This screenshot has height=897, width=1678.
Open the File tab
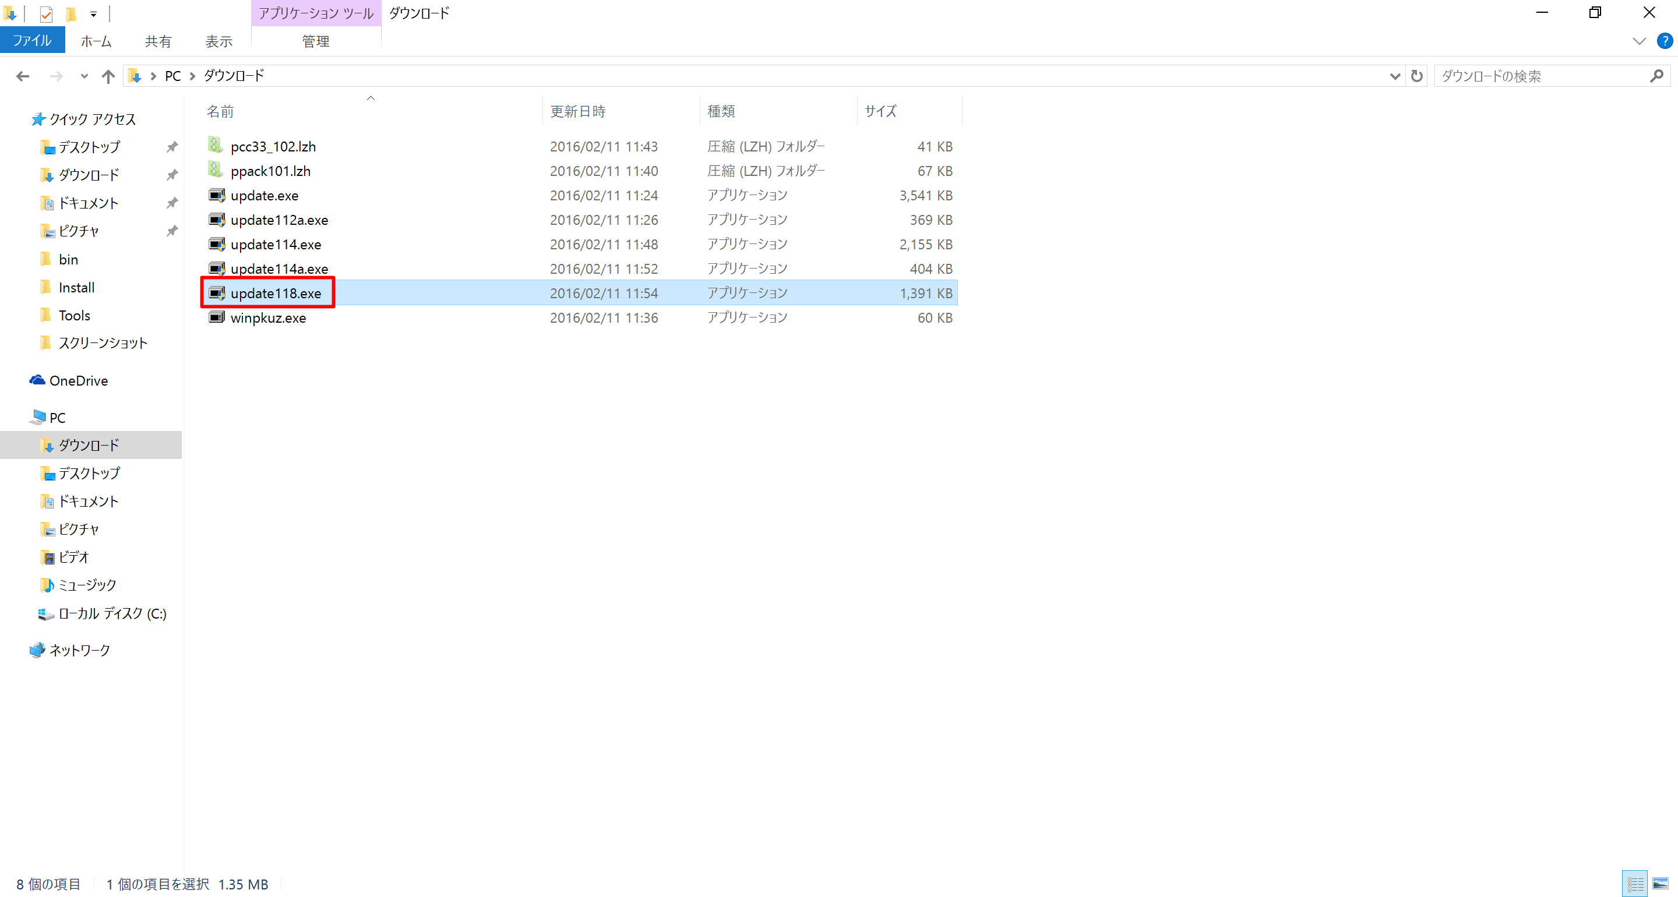[x=33, y=40]
